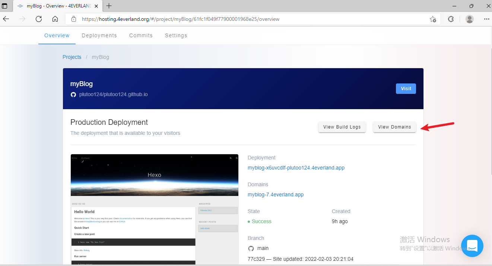This screenshot has width=492, height=266.
Task: Open the blue chat support bubble
Action: pos(472,246)
